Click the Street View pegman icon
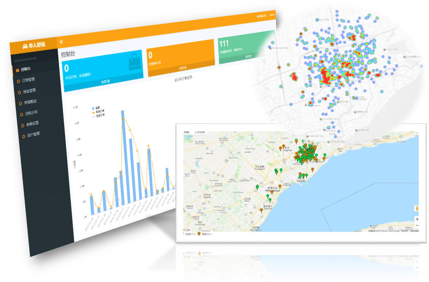 417,209
